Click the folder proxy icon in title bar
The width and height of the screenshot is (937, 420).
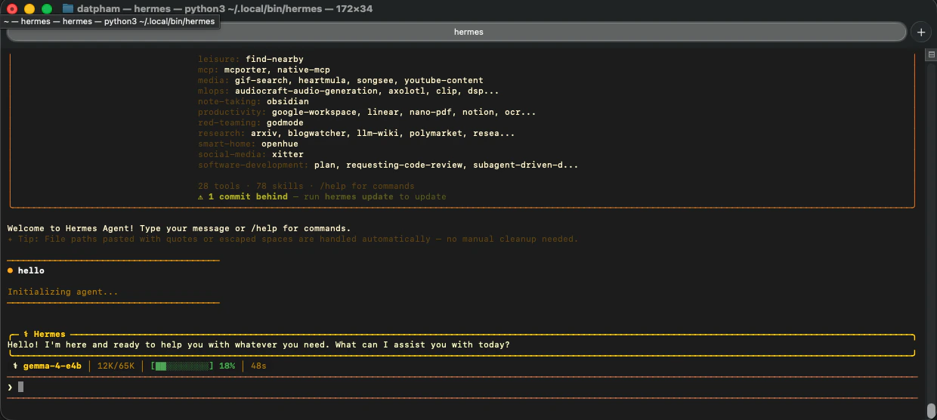[68, 8]
